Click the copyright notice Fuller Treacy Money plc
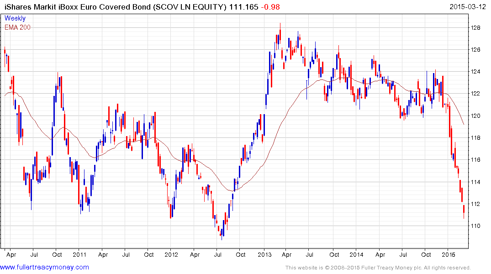 pos(378,268)
